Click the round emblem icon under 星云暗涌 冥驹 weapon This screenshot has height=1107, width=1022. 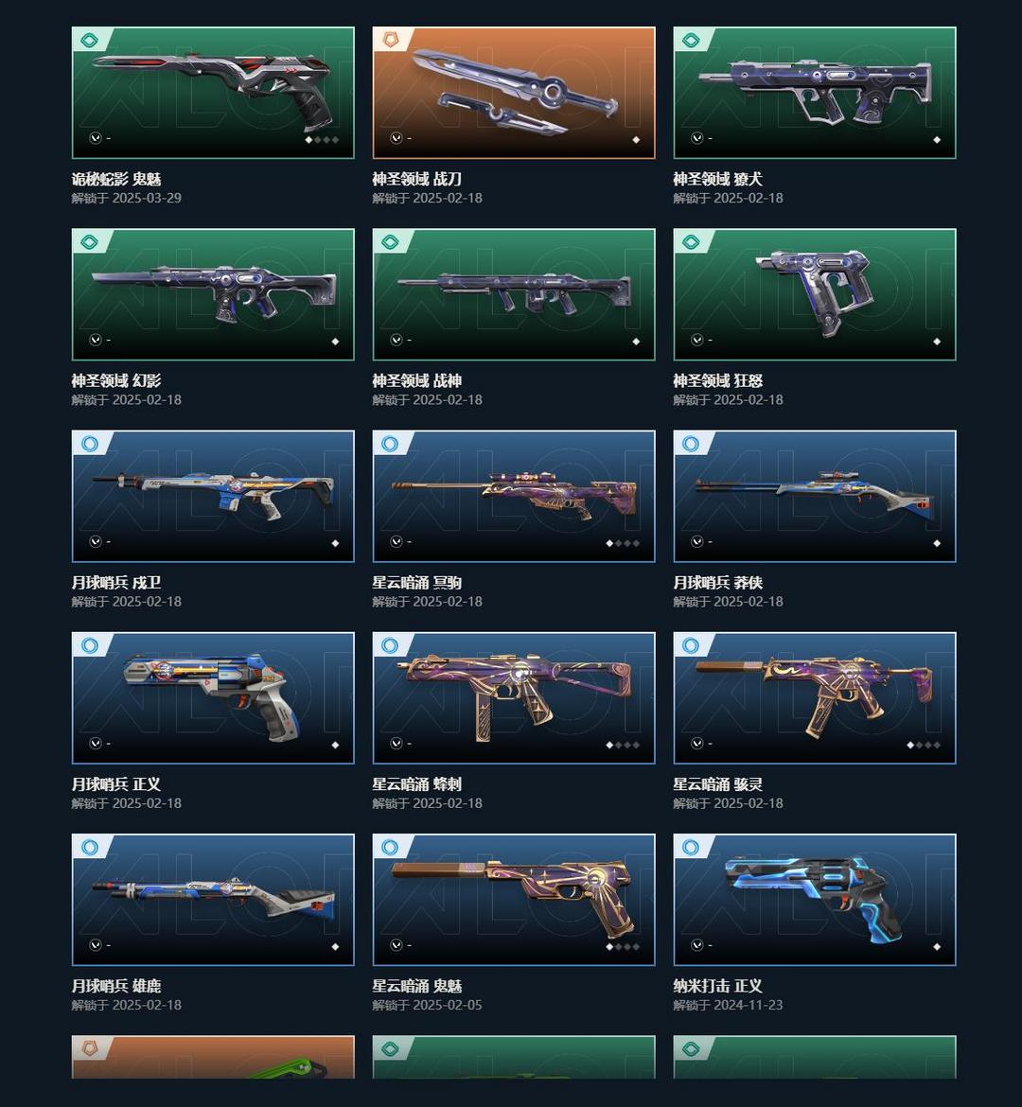pos(396,541)
